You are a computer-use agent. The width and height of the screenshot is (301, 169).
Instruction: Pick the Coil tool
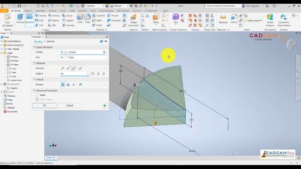(40, 25)
